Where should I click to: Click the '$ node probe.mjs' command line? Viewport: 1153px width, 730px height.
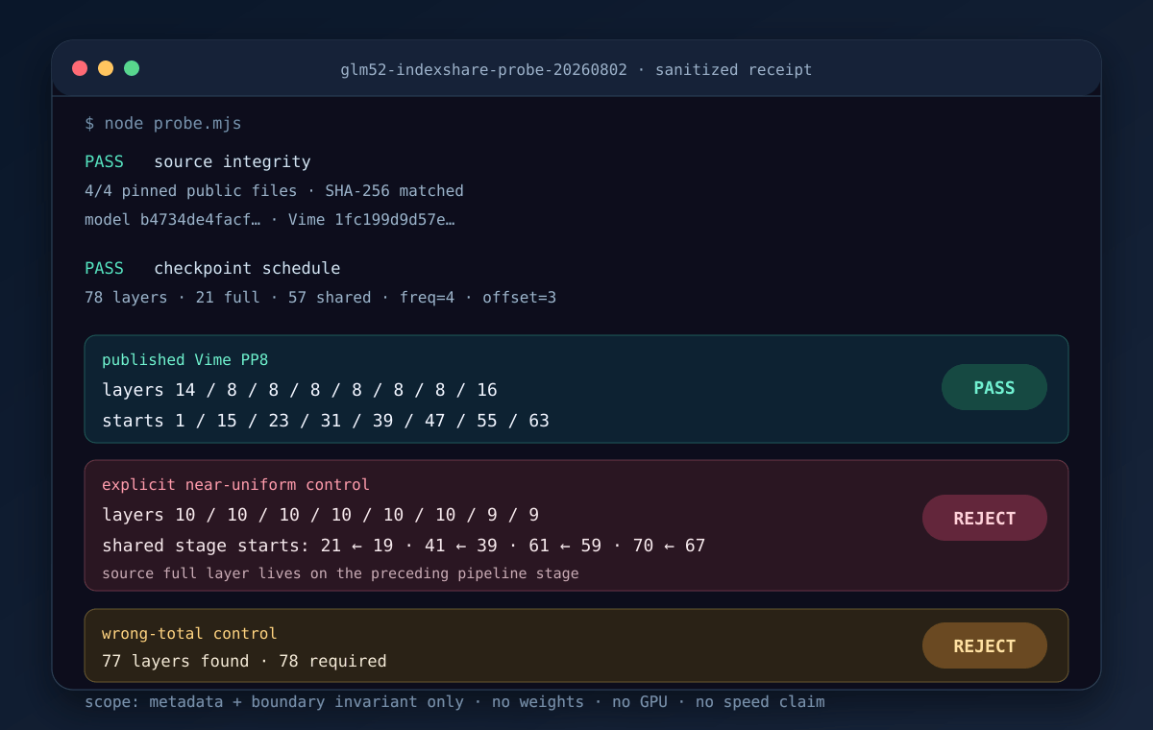pos(163,123)
